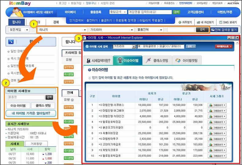
Task: Open 내 자산보기 asset view icon
Action: [x=198, y=22]
